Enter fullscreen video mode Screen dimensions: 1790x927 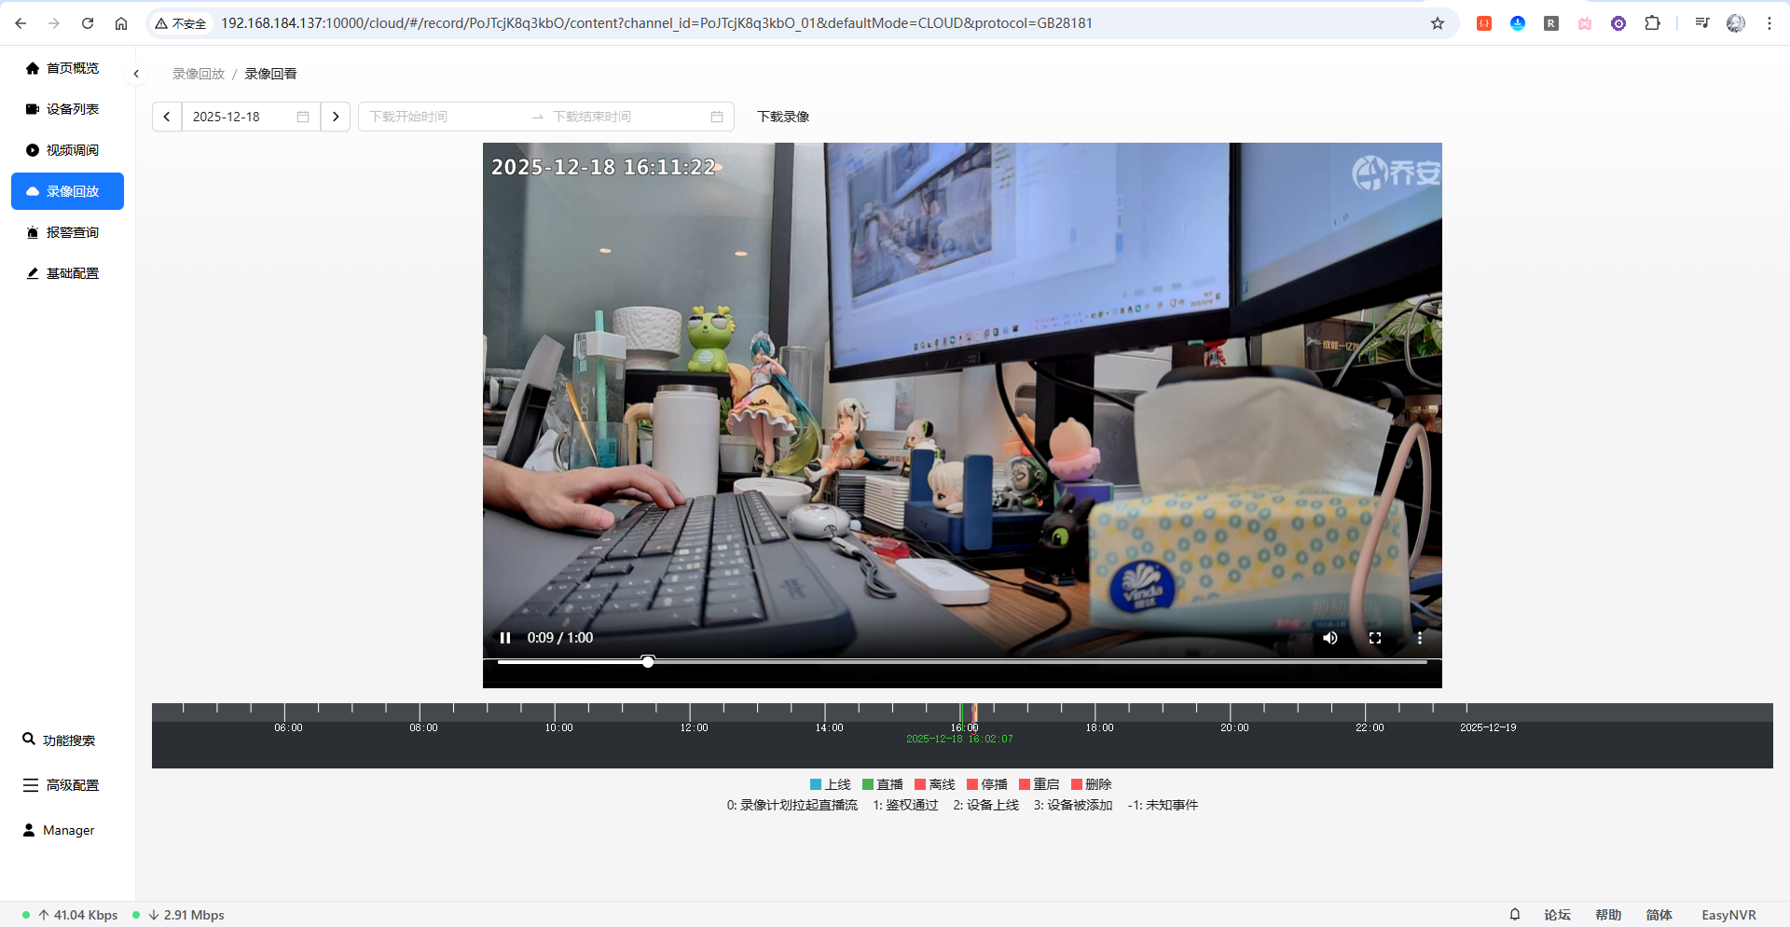tap(1375, 638)
